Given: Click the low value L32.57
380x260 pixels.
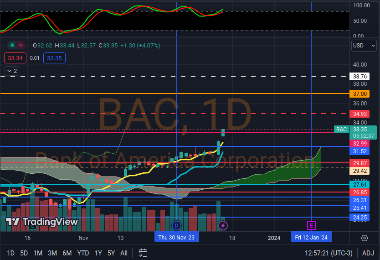Looking at the screenshot, I should pyautogui.click(x=86, y=45).
